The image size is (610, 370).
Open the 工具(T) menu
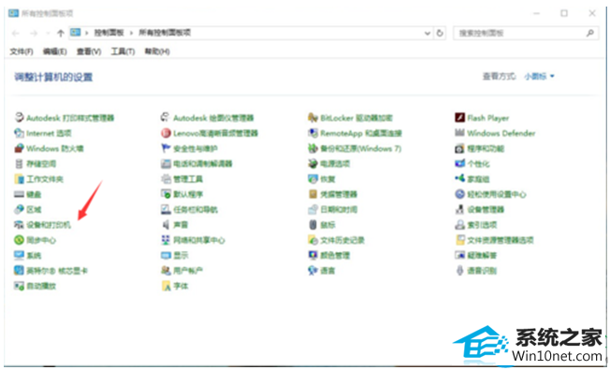point(123,51)
